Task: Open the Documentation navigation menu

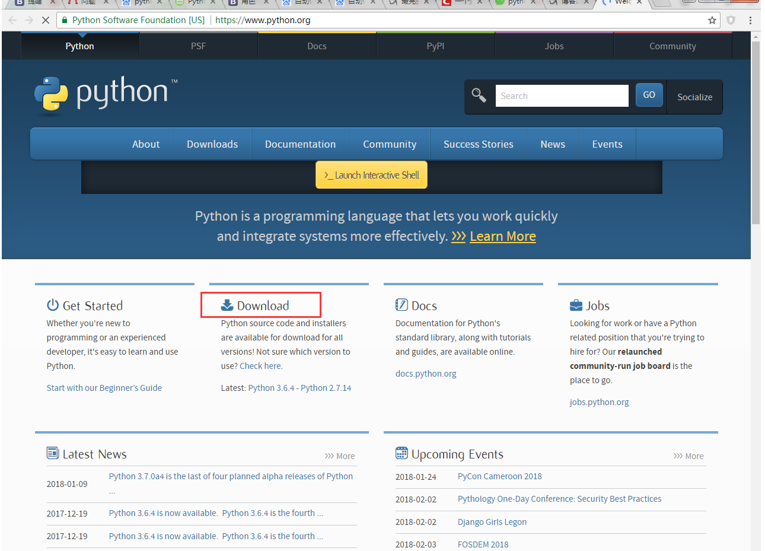Action: pos(301,144)
